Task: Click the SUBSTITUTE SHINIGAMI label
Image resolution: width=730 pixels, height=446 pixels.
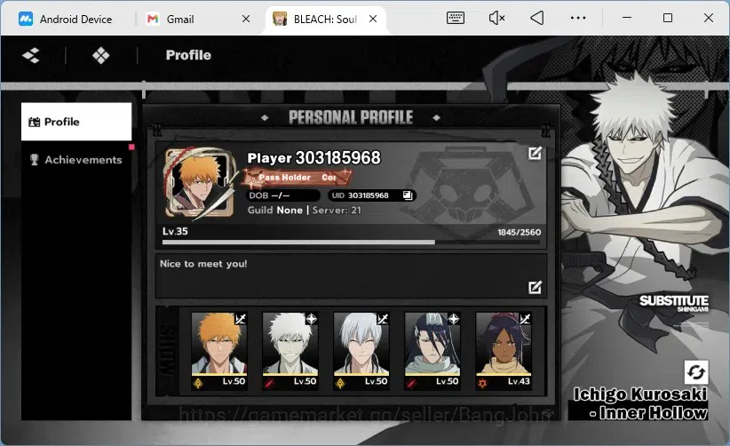Action: click(x=674, y=303)
